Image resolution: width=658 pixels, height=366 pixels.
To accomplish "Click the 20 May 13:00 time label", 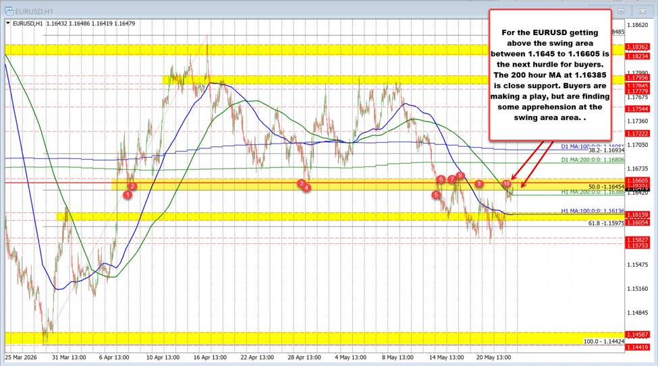I will (493, 357).
